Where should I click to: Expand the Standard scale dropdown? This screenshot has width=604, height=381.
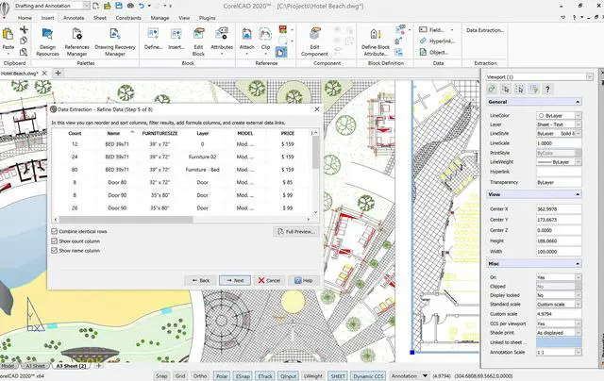559,304
